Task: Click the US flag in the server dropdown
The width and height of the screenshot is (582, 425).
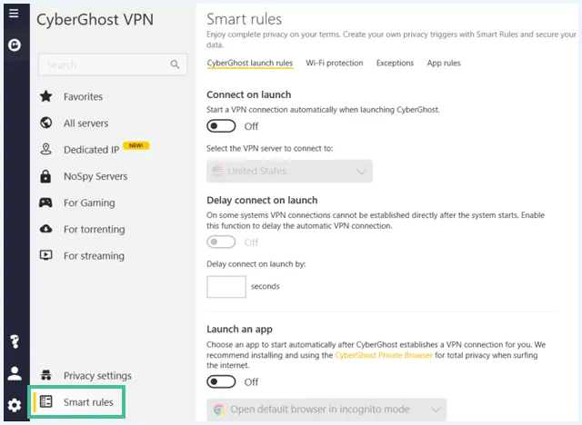Action: click(x=217, y=172)
